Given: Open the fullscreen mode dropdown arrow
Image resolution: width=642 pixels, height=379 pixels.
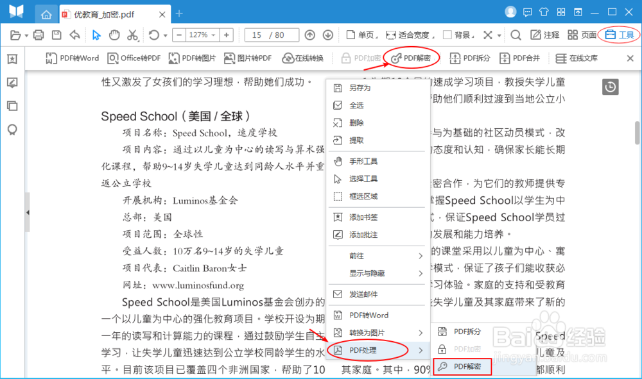Looking at the screenshot, I should click(499, 35).
